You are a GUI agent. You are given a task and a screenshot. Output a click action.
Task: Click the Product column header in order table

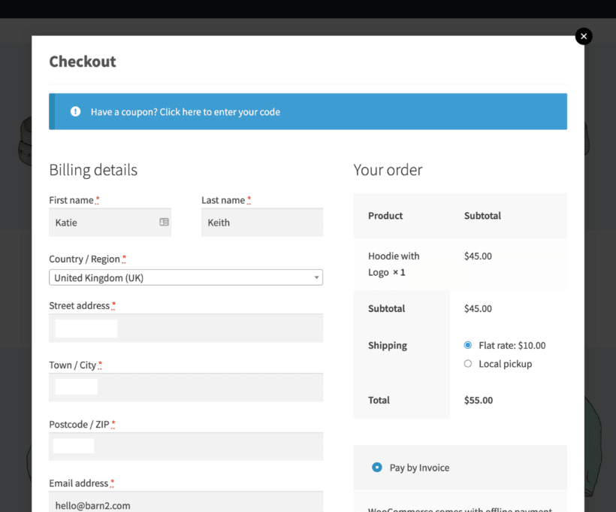click(385, 216)
